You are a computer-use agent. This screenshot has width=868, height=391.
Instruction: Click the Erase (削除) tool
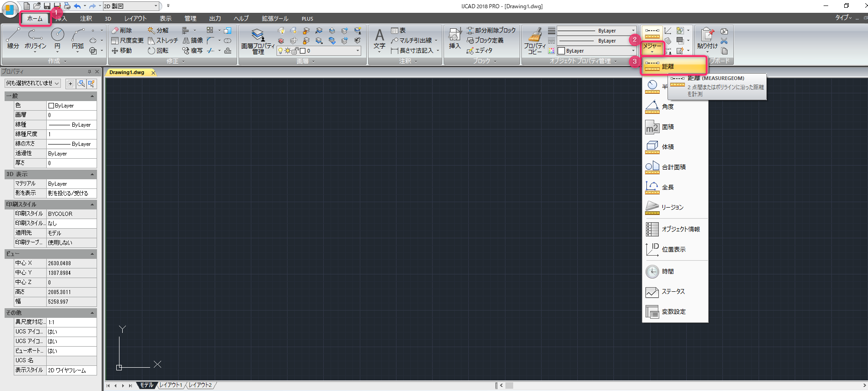coord(122,30)
